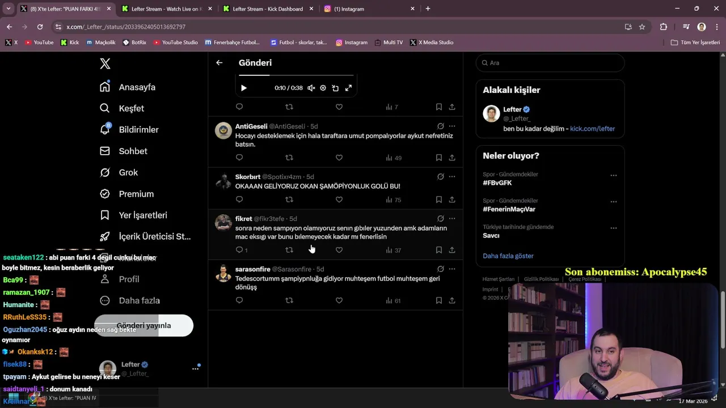The width and height of the screenshot is (726, 408).
Task: Ask Grok about fikret's comment
Action: (440, 219)
